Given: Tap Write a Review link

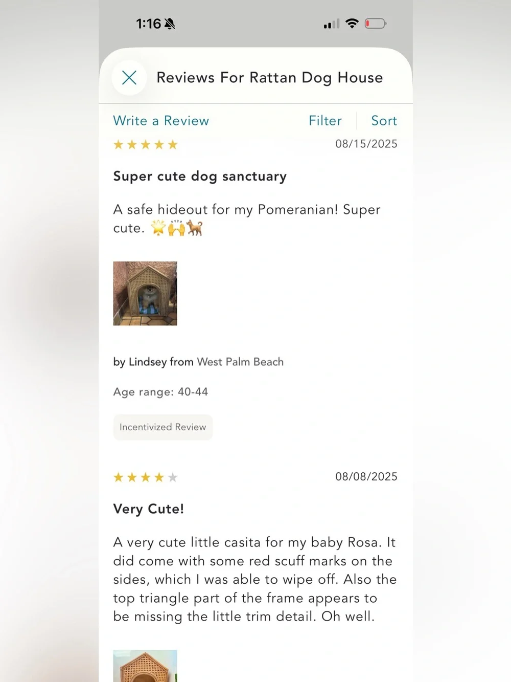Looking at the screenshot, I should pos(161,121).
